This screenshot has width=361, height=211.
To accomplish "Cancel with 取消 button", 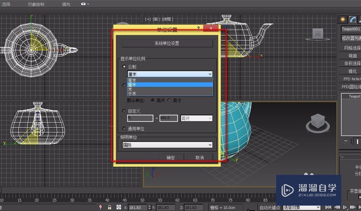I will coord(200,158).
